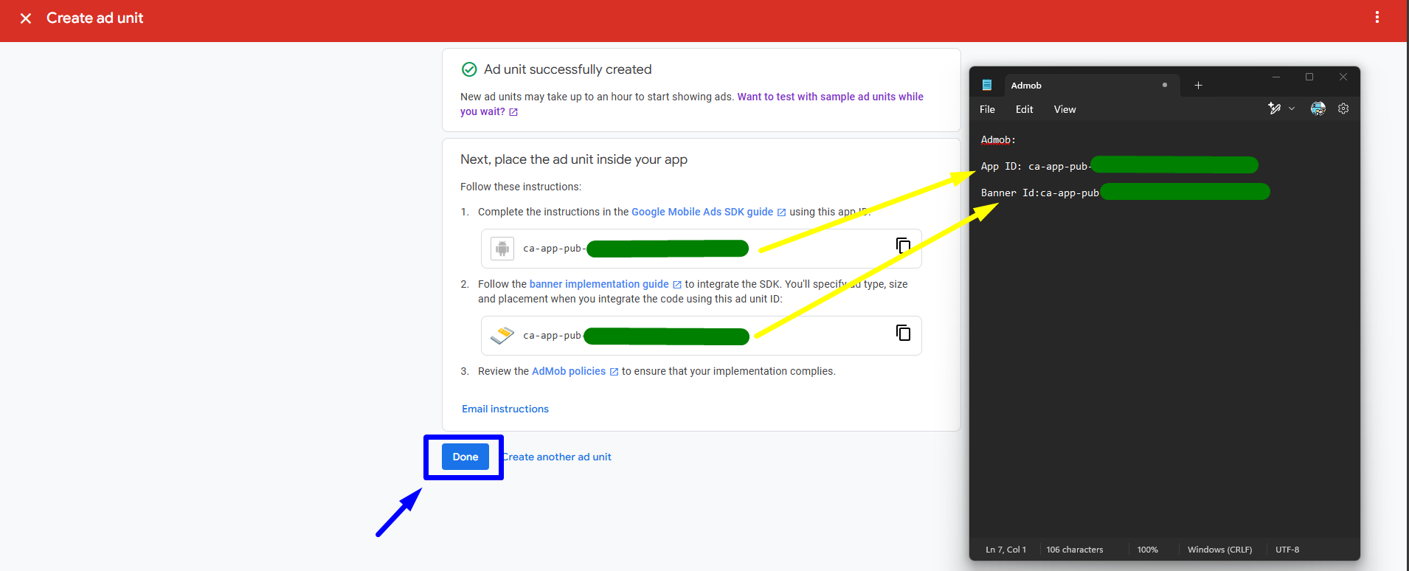
Task: Open Notepad settings gear
Action: click(1343, 108)
